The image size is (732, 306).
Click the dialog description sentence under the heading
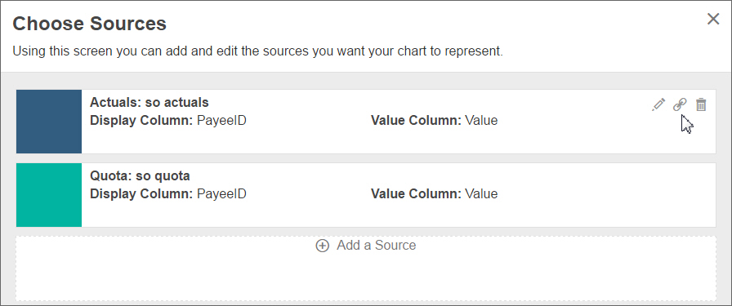[x=257, y=51]
